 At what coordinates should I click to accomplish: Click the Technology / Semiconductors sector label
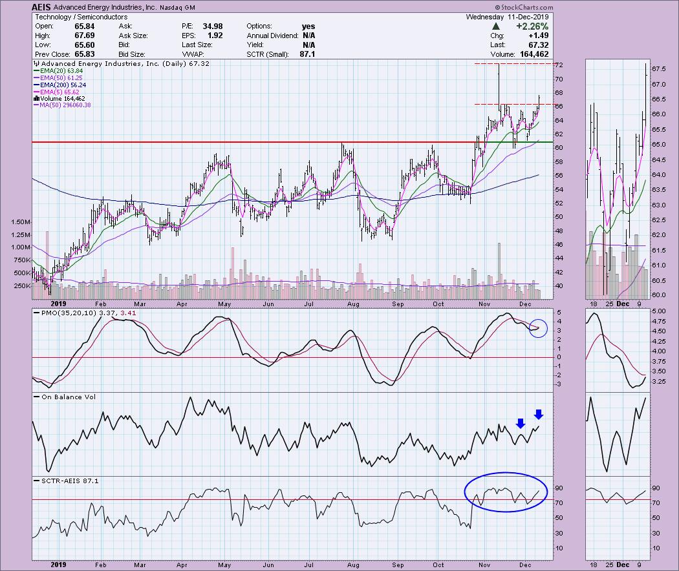pyautogui.click(x=81, y=17)
